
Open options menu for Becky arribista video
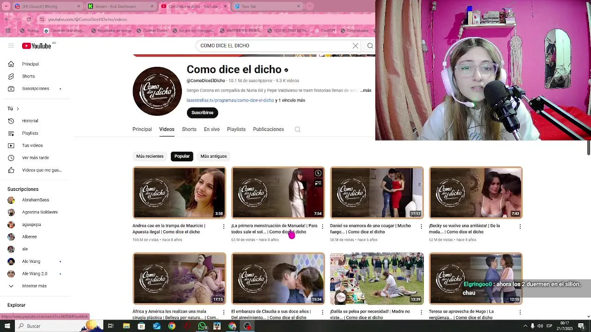tap(520, 226)
